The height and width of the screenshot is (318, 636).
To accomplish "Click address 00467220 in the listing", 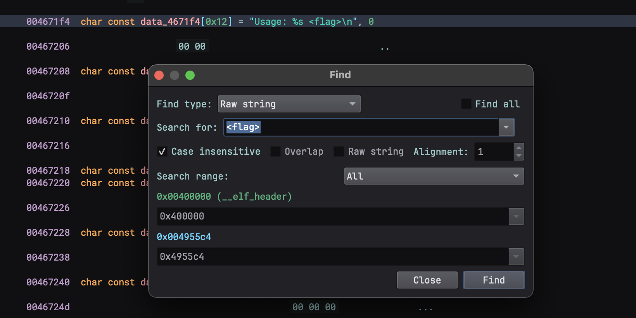I will tap(48, 183).
